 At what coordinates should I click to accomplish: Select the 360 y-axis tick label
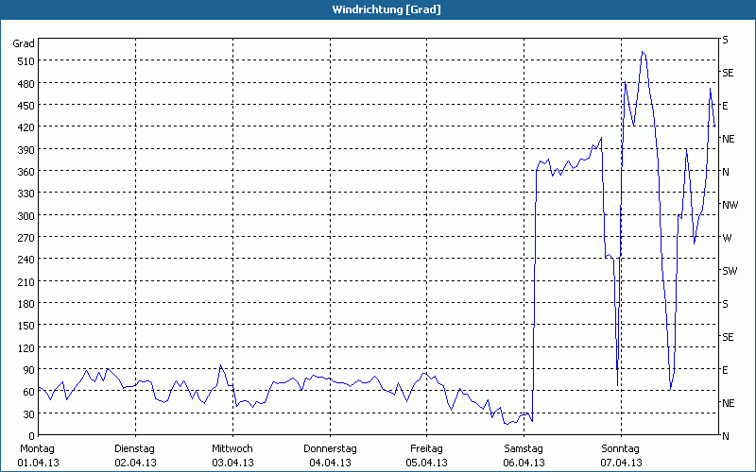[x=26, y=172]
